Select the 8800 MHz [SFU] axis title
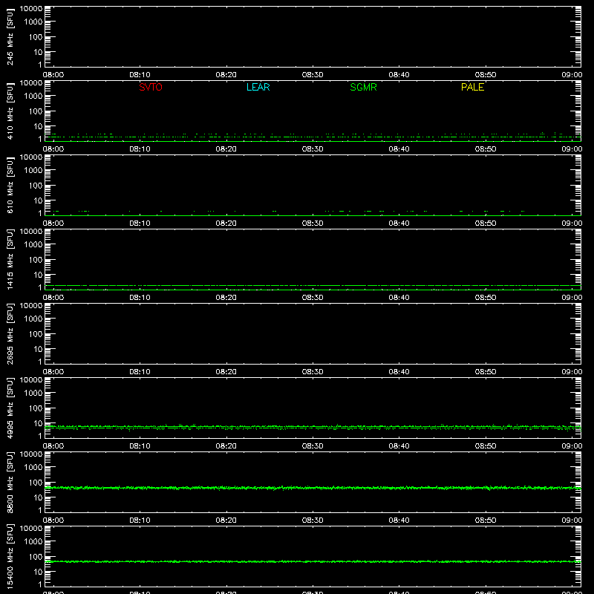 10,483
